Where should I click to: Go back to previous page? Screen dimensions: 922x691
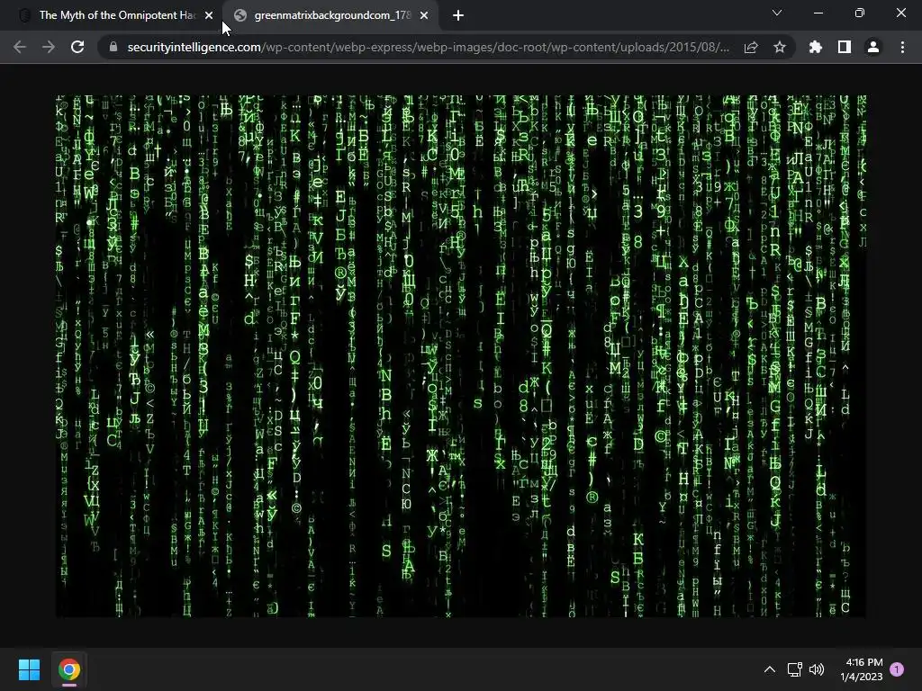(x=20, y=47)
